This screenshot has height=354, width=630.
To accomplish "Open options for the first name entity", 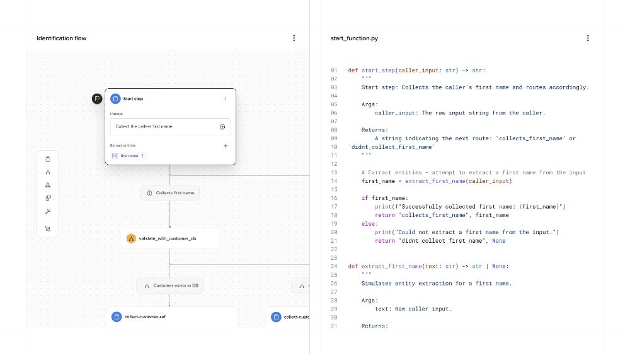I will point(142,155).
